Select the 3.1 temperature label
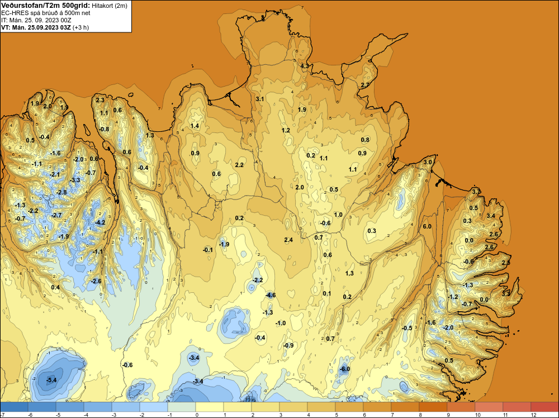 point(260,99)
